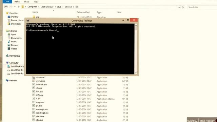
Task: Click the jli.dll file icon
Action: coord(34,99)
